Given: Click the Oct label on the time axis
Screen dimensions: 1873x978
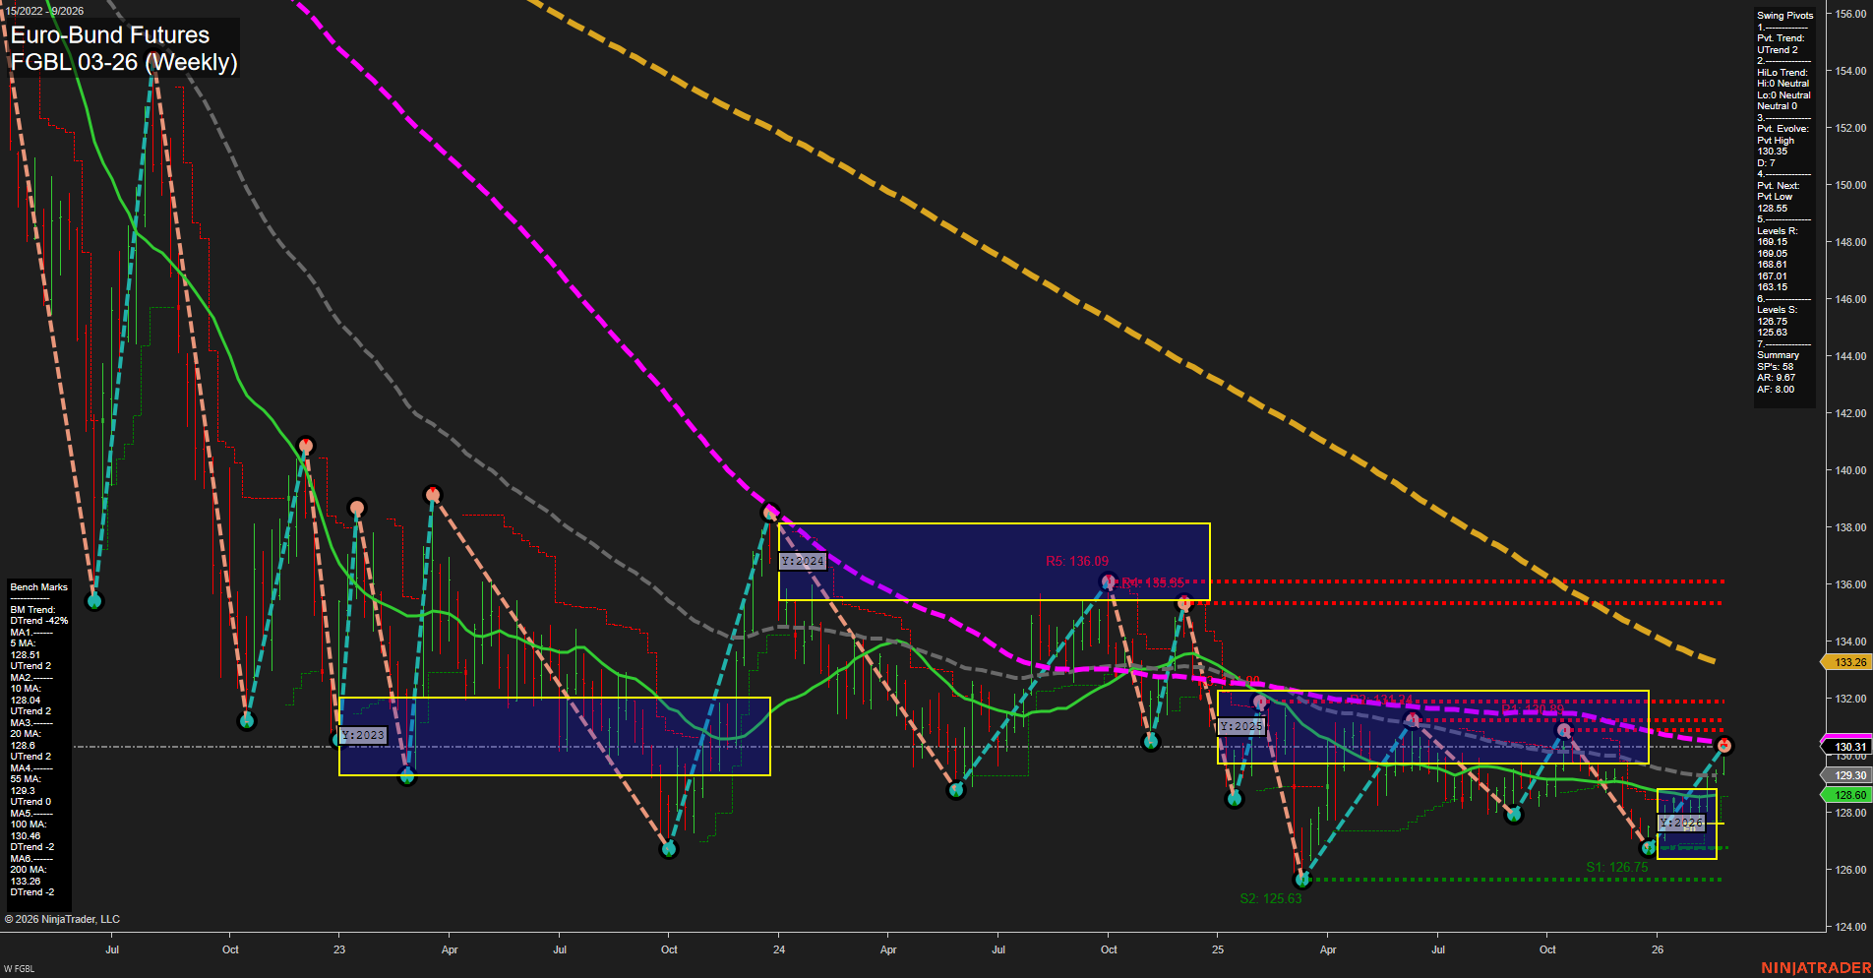Looking at the screenshot, I should point(230,949).
